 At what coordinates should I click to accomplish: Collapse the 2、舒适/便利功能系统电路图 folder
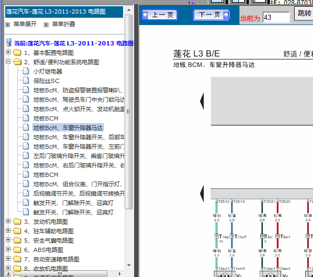click(x=8, y=61)
